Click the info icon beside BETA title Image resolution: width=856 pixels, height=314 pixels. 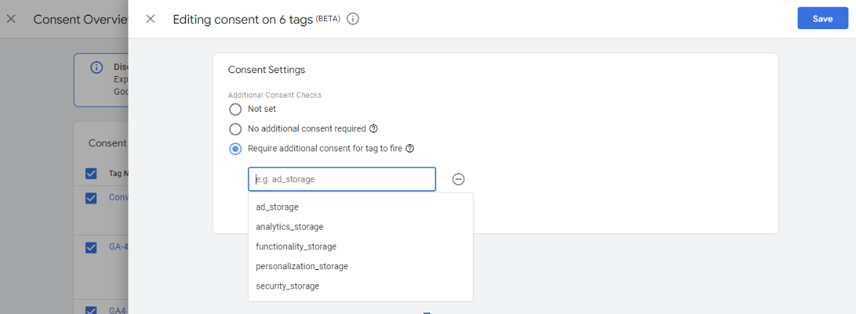point(353,19)
